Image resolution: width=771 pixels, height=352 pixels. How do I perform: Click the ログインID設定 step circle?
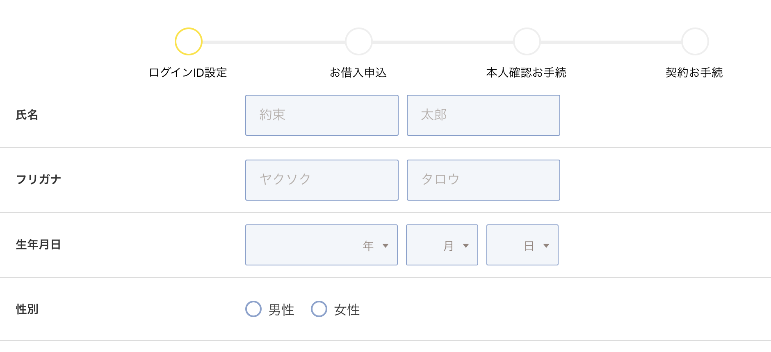[x=189, y=41]
